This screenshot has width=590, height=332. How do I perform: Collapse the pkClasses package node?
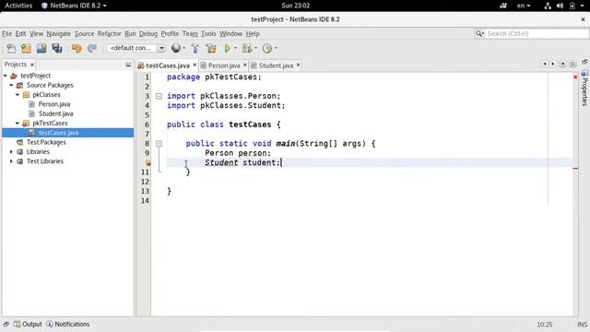[18, 94]
